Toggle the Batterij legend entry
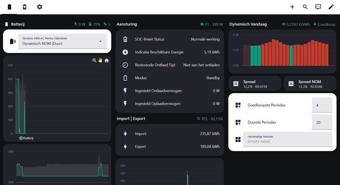 (x=26, y=138)
